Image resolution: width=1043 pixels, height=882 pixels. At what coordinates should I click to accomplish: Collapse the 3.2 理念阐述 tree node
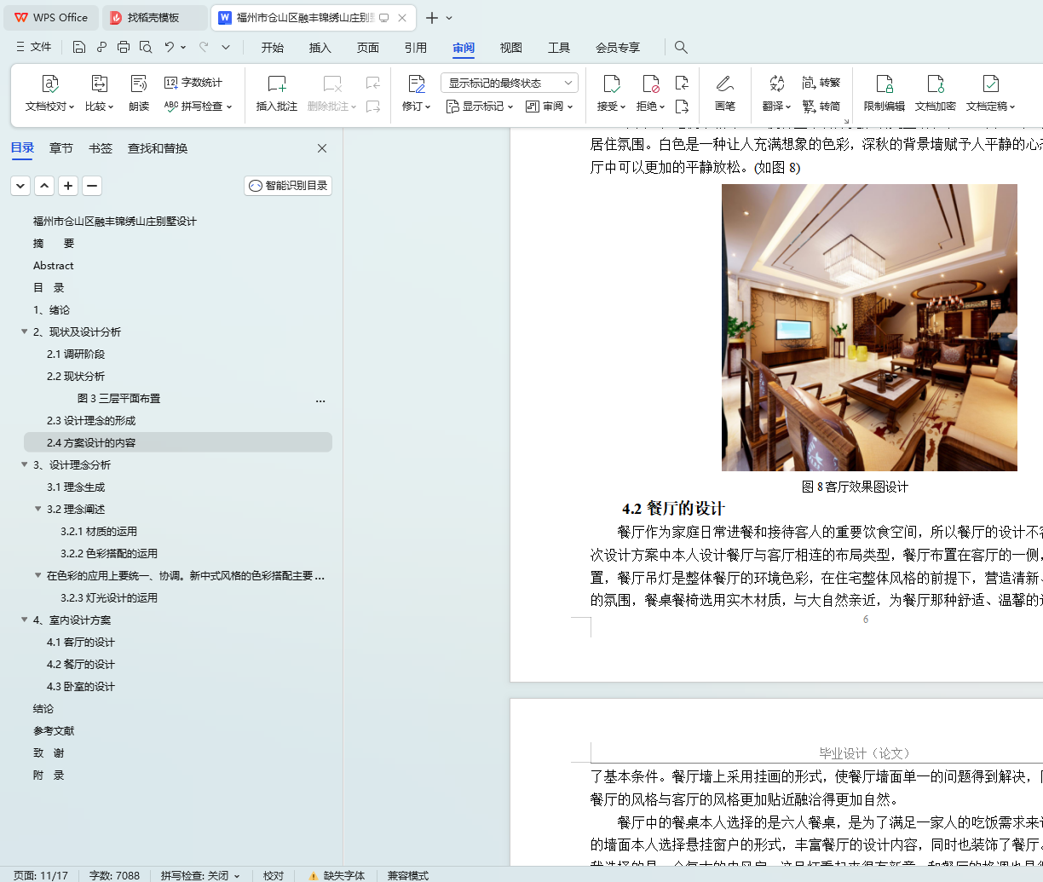(x=38, y=509)
